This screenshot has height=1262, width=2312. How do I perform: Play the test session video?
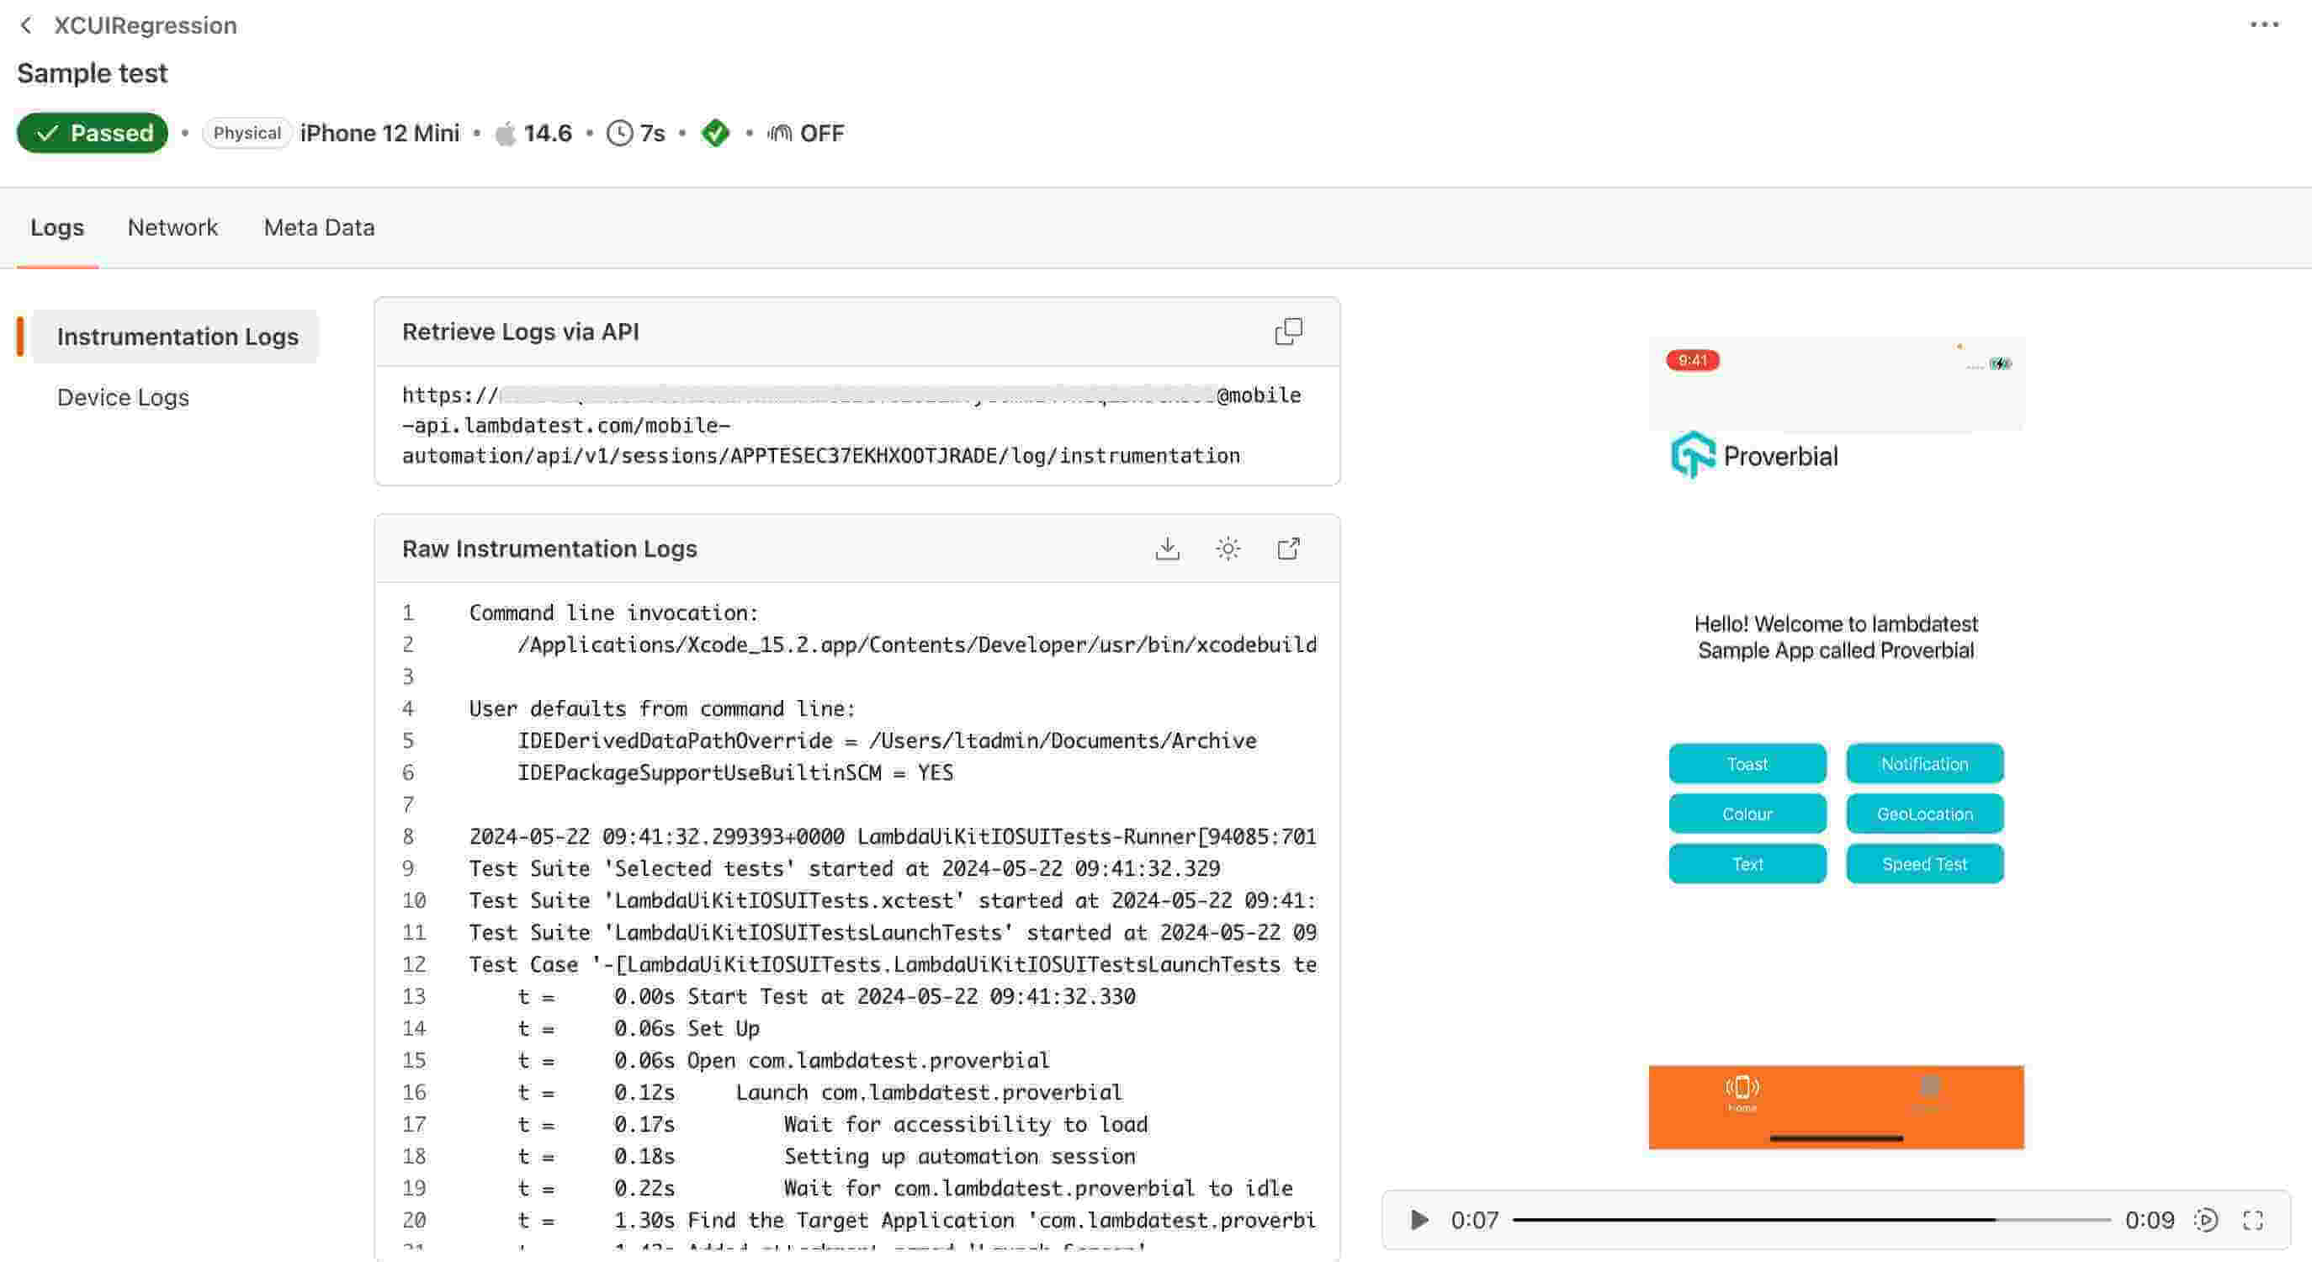1419,1220
